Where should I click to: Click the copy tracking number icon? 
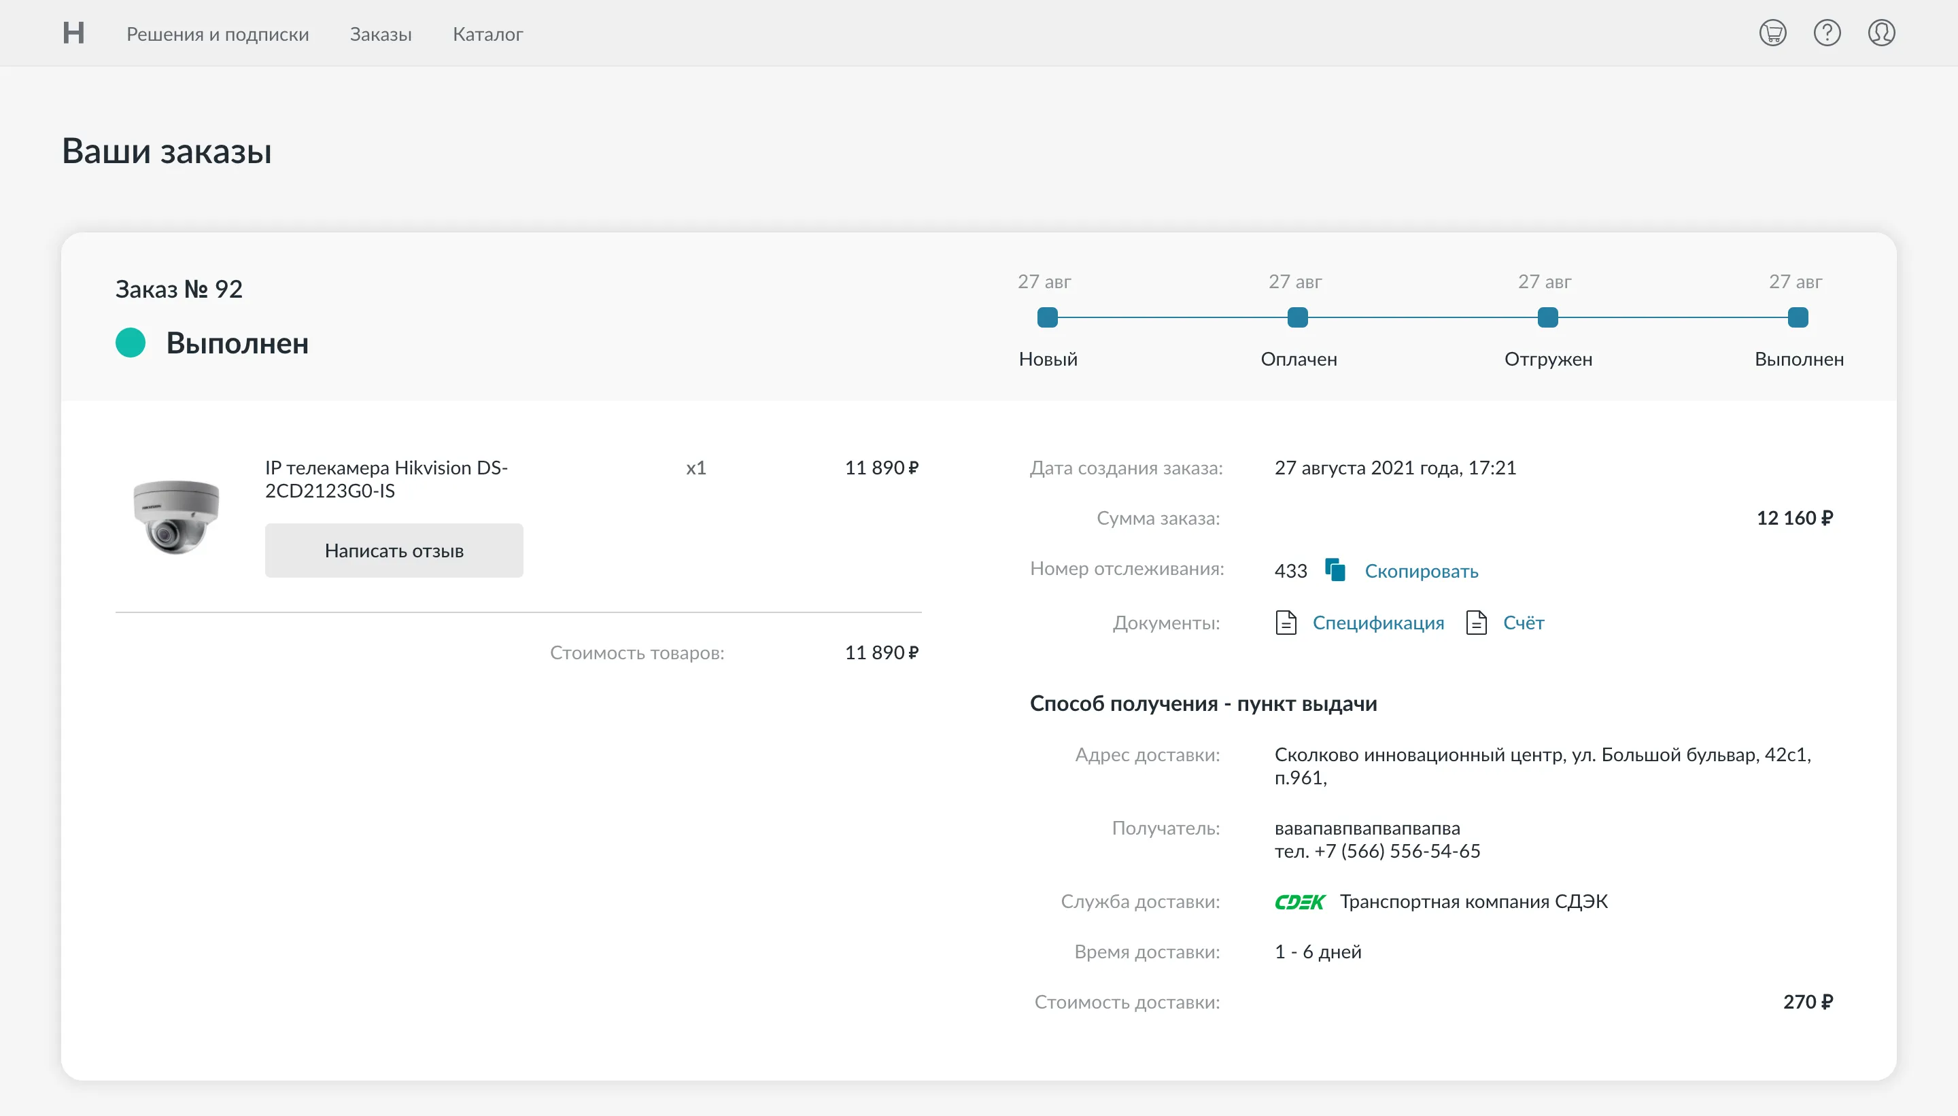coord(1335,570)
